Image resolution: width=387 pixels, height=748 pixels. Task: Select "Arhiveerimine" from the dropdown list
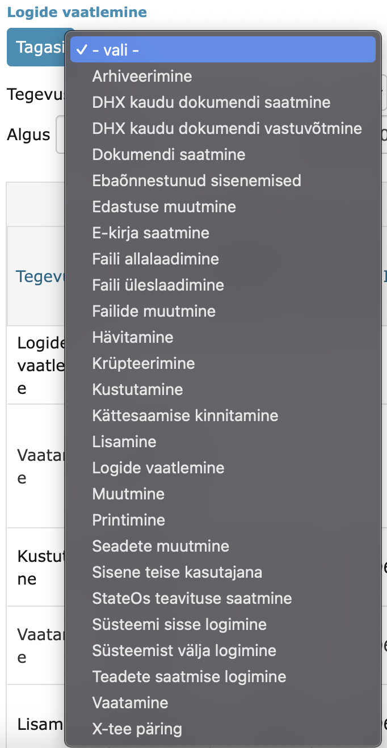pos(142,75)
